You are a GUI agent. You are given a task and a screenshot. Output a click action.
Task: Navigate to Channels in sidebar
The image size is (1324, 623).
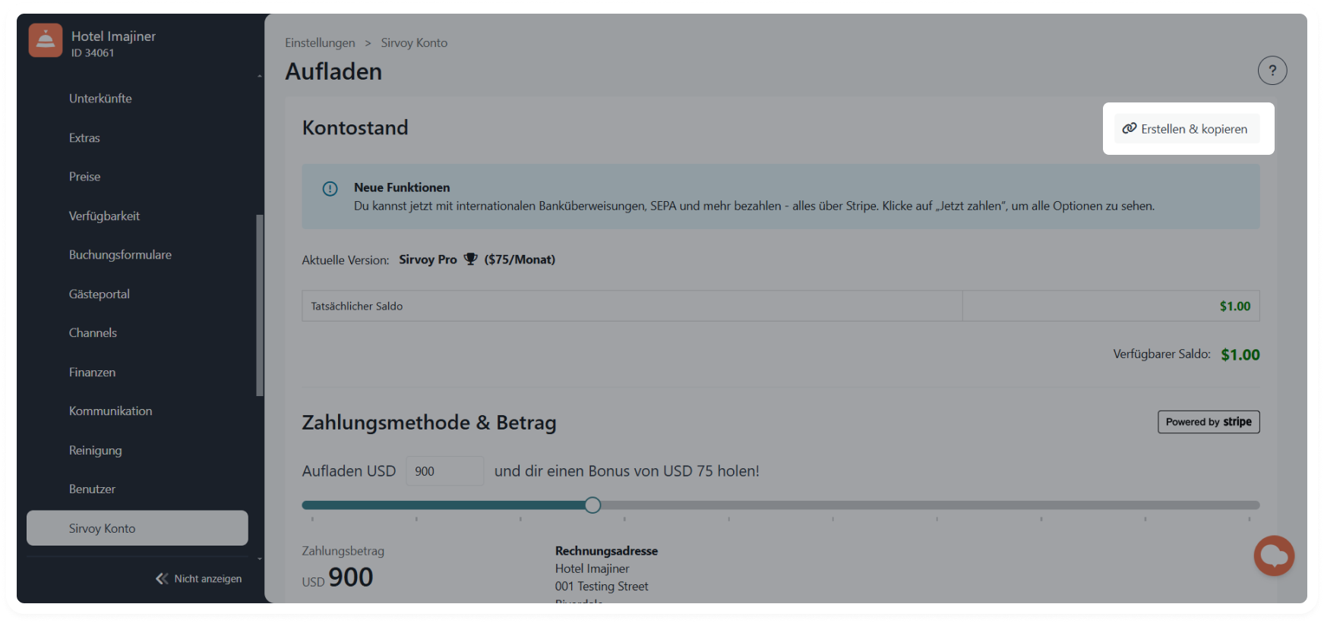coord(93,333)
